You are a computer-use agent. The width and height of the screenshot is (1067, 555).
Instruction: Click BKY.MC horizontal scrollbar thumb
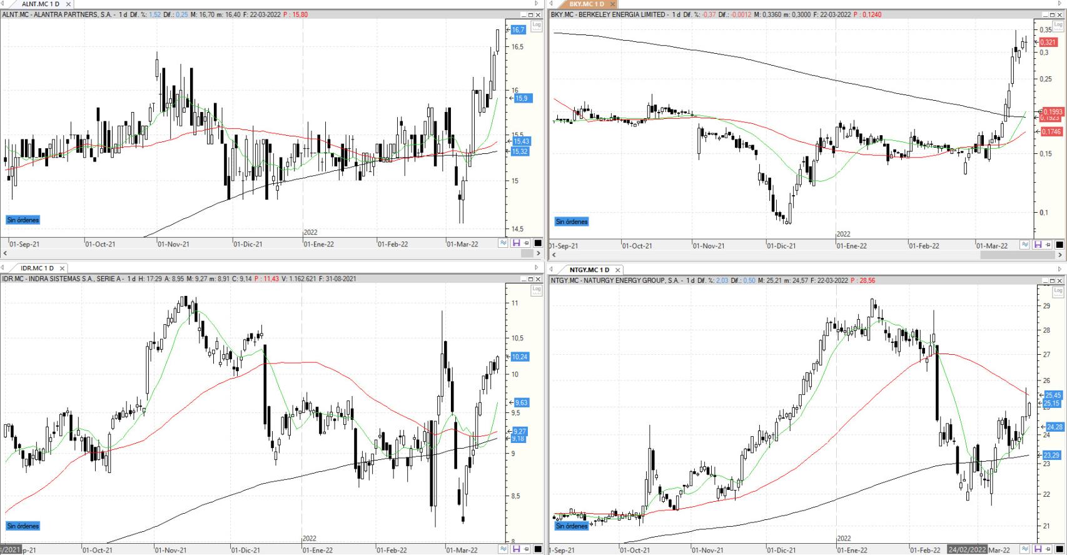pyautogui.click(x=1018, y=255)
